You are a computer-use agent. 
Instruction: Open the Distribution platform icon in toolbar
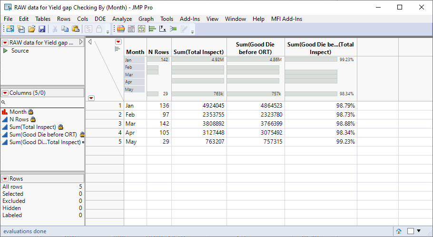(152, 29)
